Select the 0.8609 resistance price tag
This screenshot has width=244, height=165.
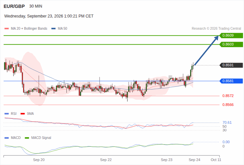click(x=231, y=35)
